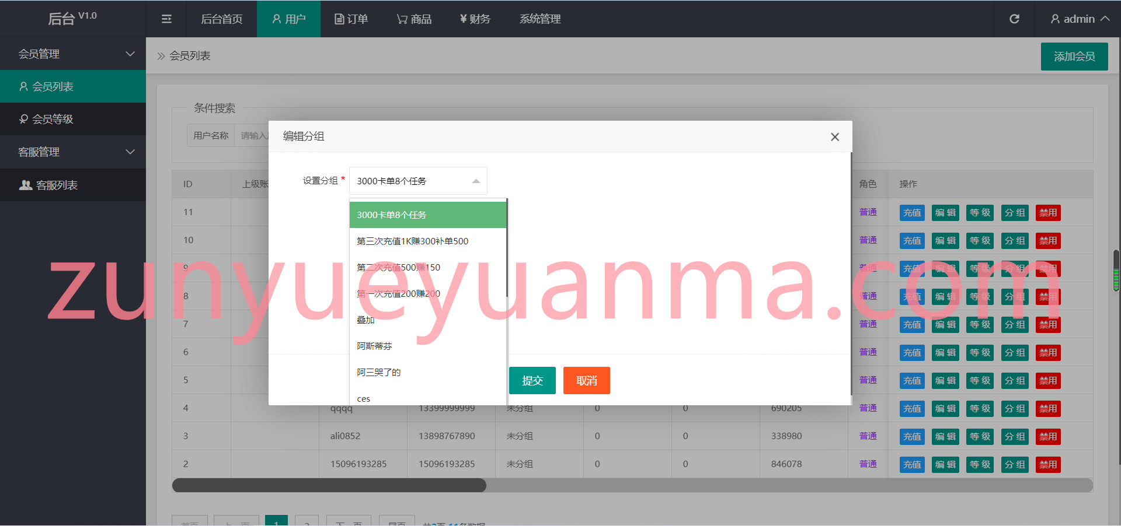Viewport: 1121px width, 526px height.
Task: Click 分组 for member ID 11
Action: coord(1015,213)
